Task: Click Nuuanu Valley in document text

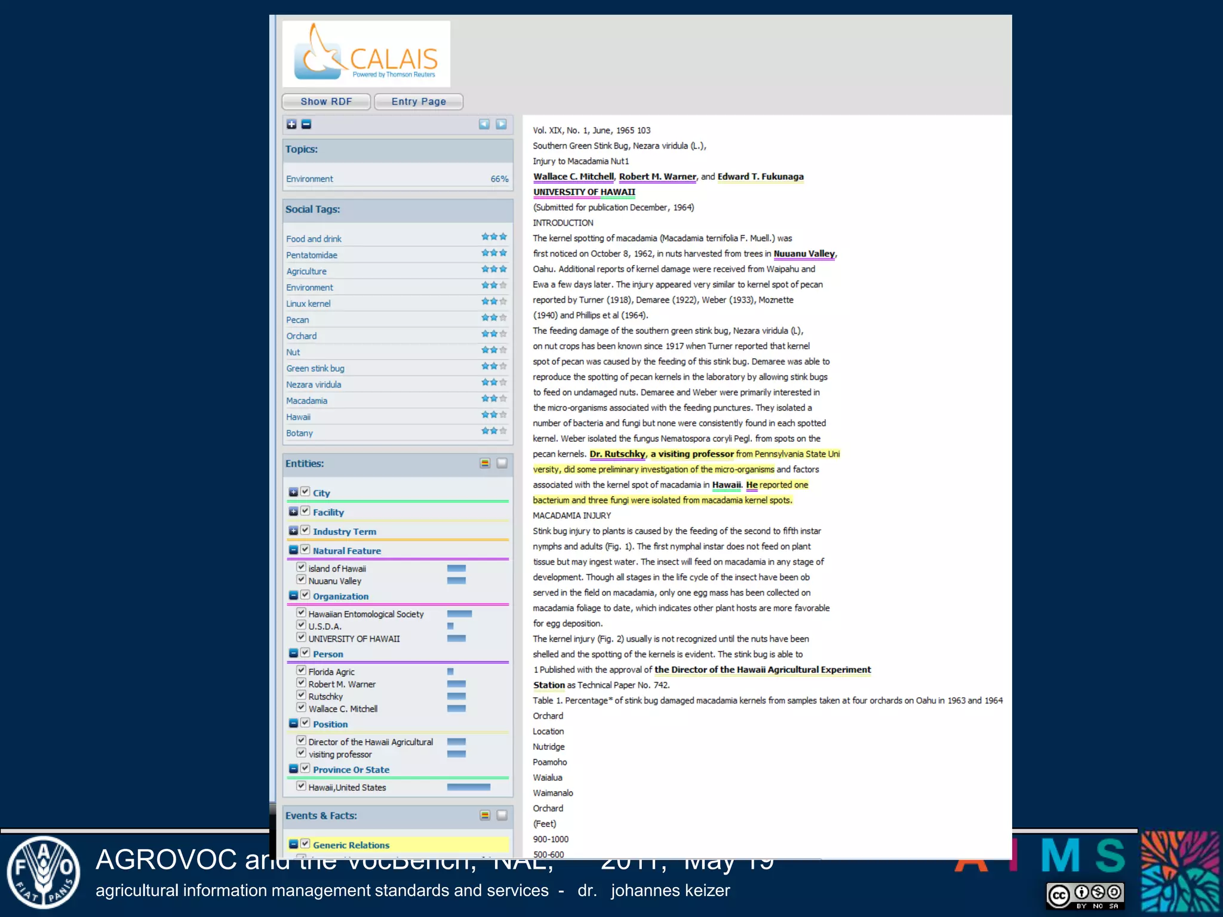Action: click(x=804, y=254)
